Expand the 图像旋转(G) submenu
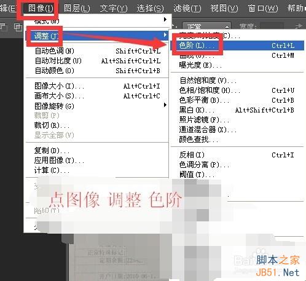Screen dimensions: 306x281 pyautogui.click(x=97, y=106)
